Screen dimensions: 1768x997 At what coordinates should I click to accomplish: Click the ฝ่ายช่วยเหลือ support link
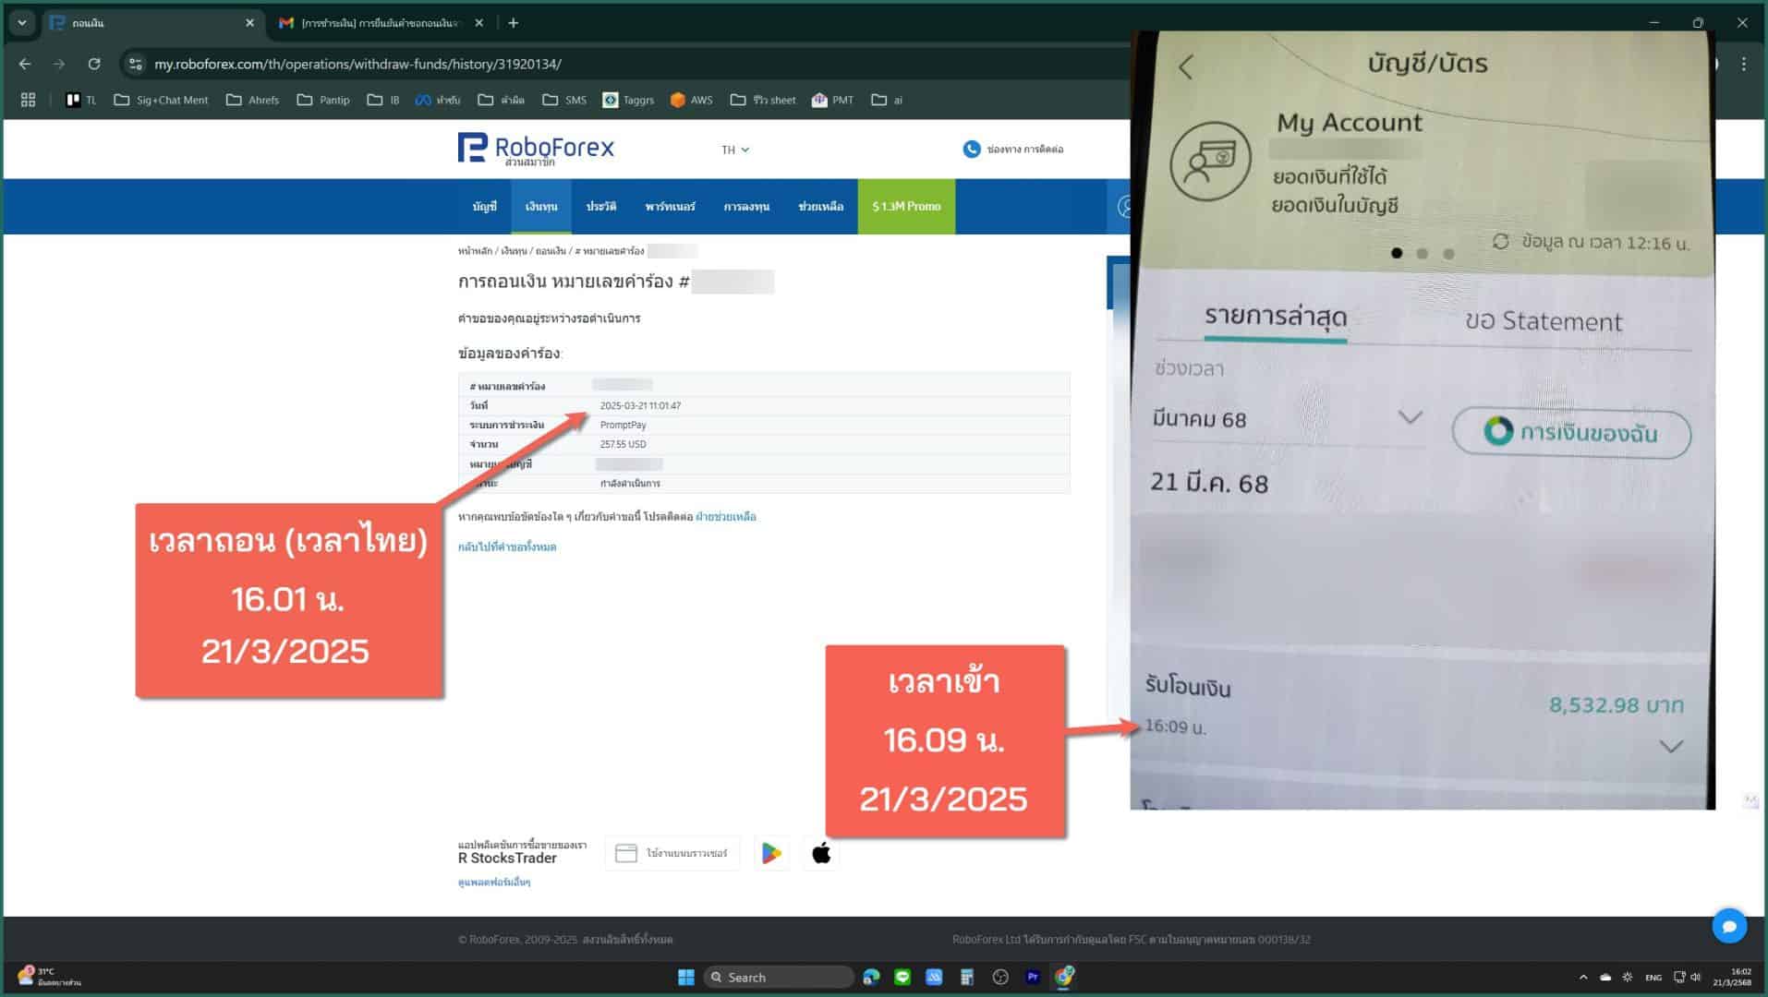(x=725, y=517)
